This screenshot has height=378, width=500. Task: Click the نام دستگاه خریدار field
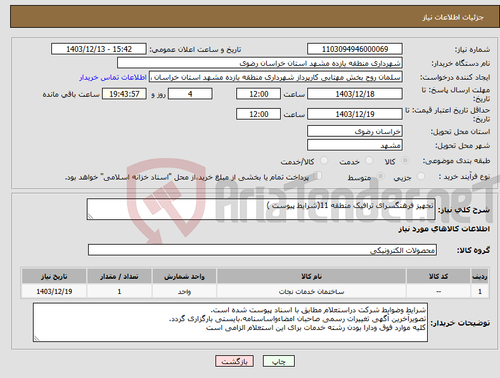tap(260, 63)
